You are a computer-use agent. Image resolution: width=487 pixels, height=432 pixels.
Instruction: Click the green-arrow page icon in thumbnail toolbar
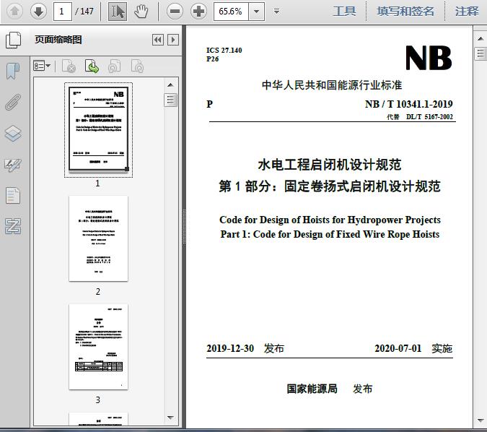click(x=92, y=66)
